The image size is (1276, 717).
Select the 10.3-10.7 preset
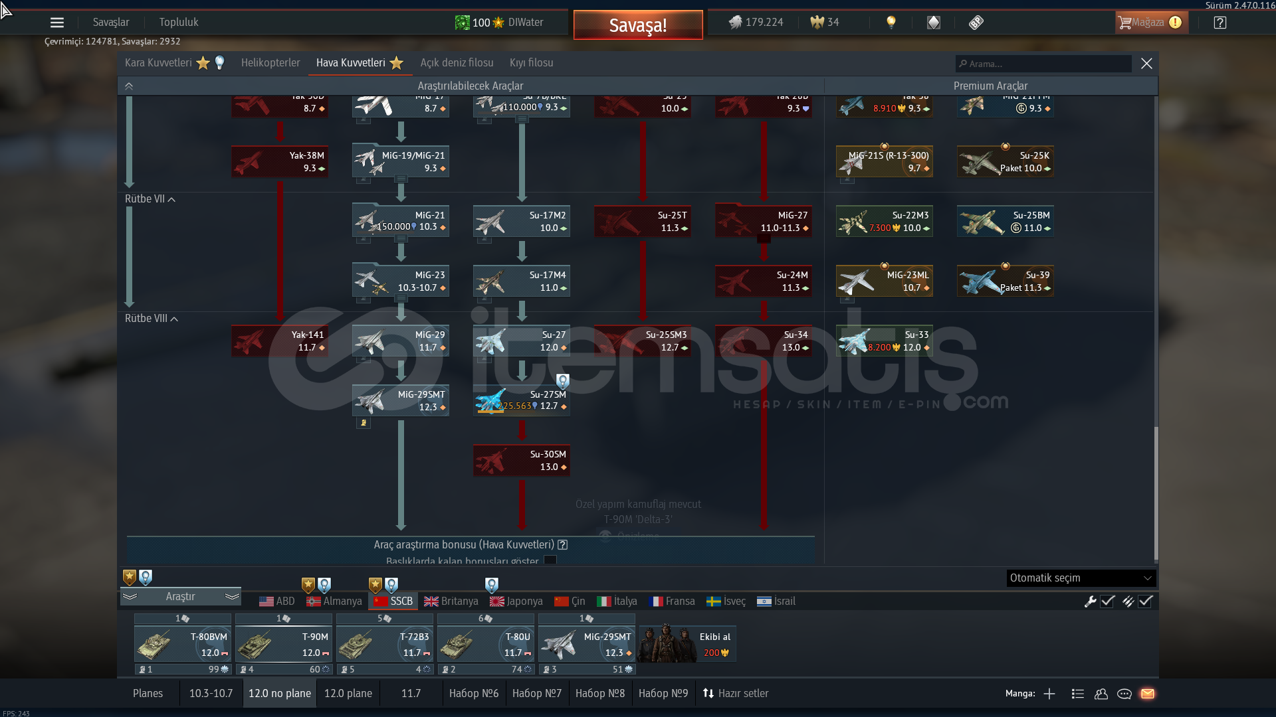pyautogui.click(x=211, y=694)
